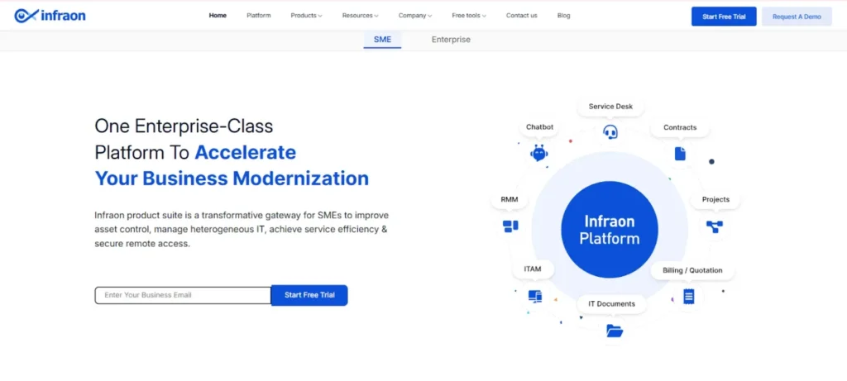Screen dimensions: 847x381
Task: Go to the Home nav item
Action: 218,16
